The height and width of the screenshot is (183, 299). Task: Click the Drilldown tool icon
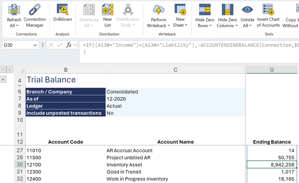(x=62, y=10)
